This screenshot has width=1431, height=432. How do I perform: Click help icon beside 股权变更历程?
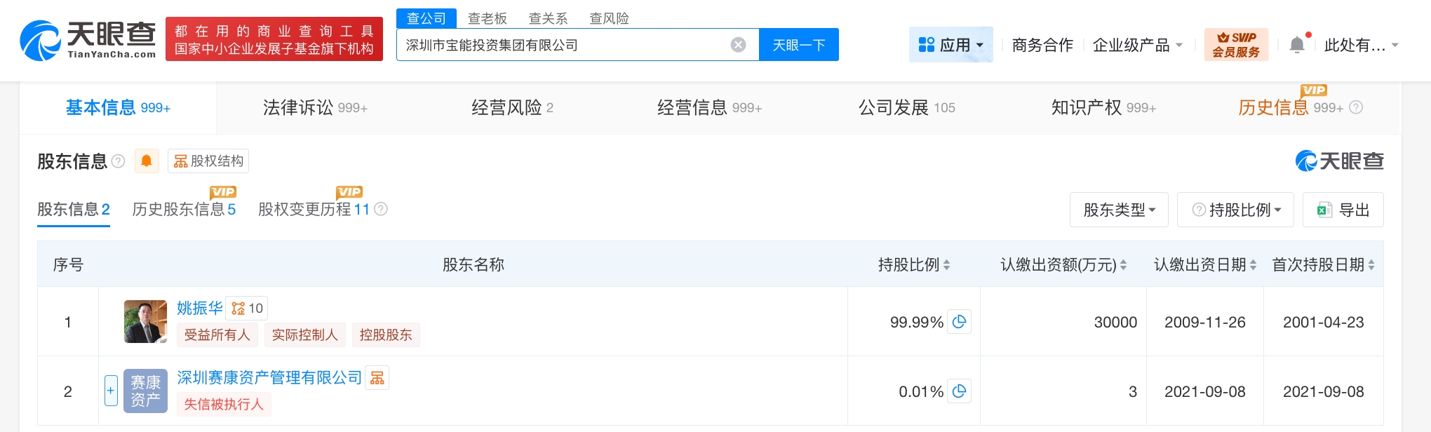[381, 209]
